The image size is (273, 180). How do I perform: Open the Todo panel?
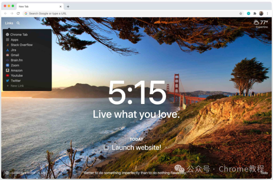tap(264, 173)
